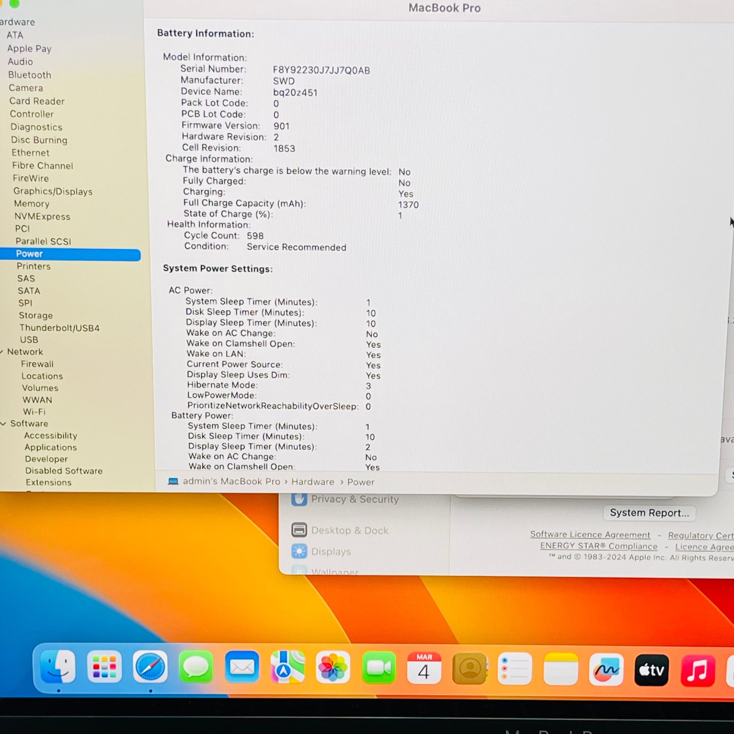Open Licence Agreement link beside ENERGY STAR
The image size is (734, 734).
click(x=704, y=547)
